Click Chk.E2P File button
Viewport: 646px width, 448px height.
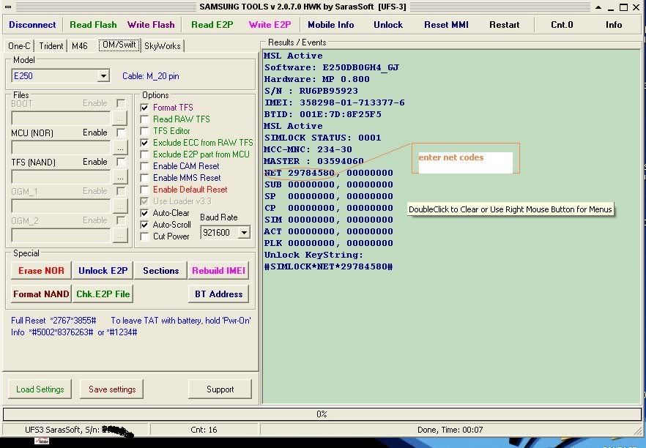[103, 294]
